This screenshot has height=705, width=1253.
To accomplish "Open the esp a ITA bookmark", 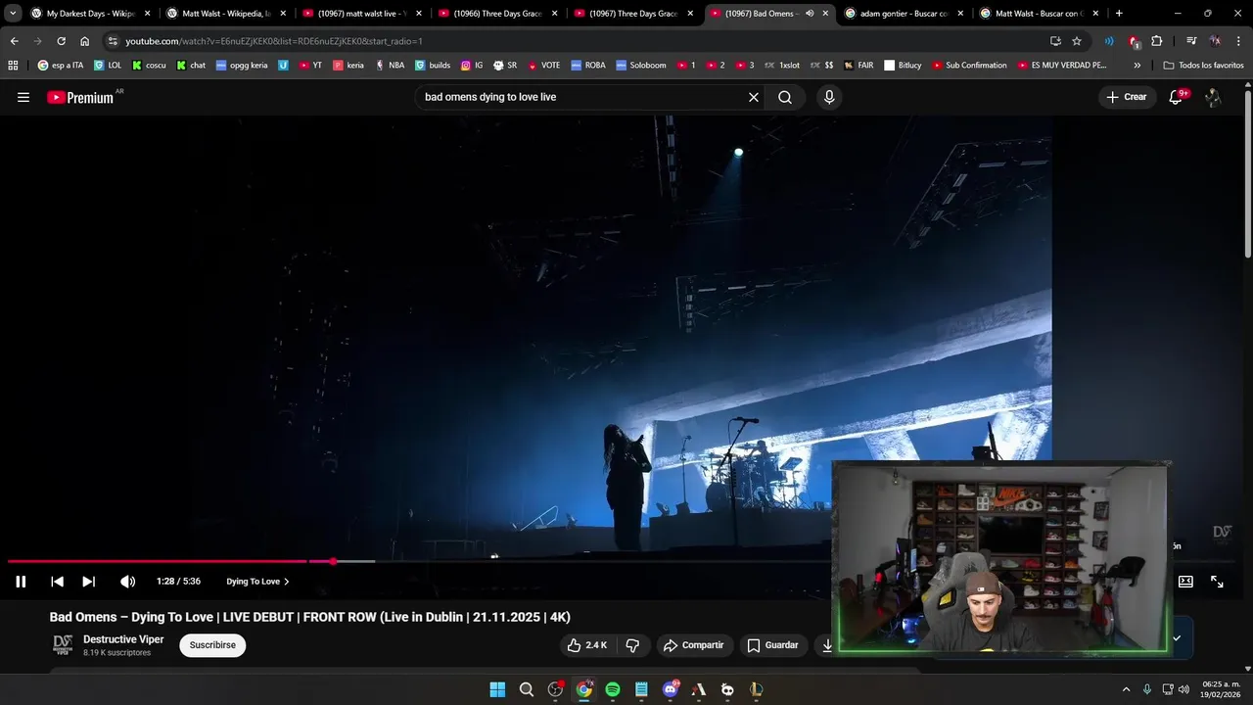I will 61,66.
